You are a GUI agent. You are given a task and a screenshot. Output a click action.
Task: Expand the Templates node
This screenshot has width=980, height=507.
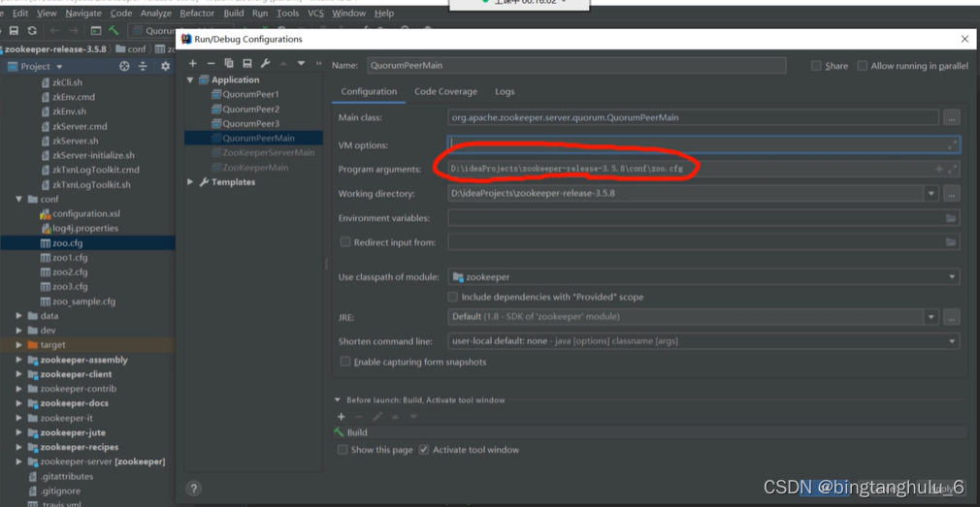(190, 182)
